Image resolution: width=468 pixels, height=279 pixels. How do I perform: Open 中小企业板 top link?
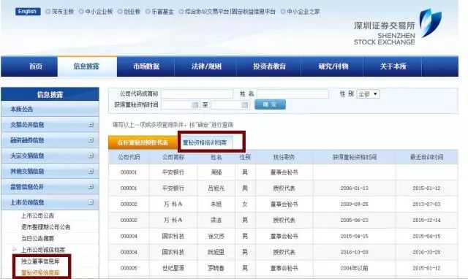pyautogui.click(x=99, y=12)
